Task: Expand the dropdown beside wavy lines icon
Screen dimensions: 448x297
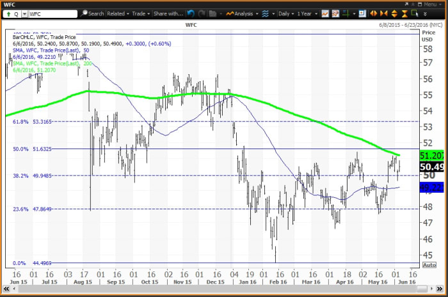Action: (x=273, y=13)
